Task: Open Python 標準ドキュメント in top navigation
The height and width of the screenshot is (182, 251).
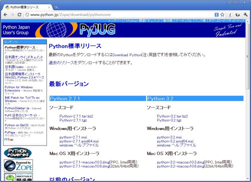Action: 144,21
